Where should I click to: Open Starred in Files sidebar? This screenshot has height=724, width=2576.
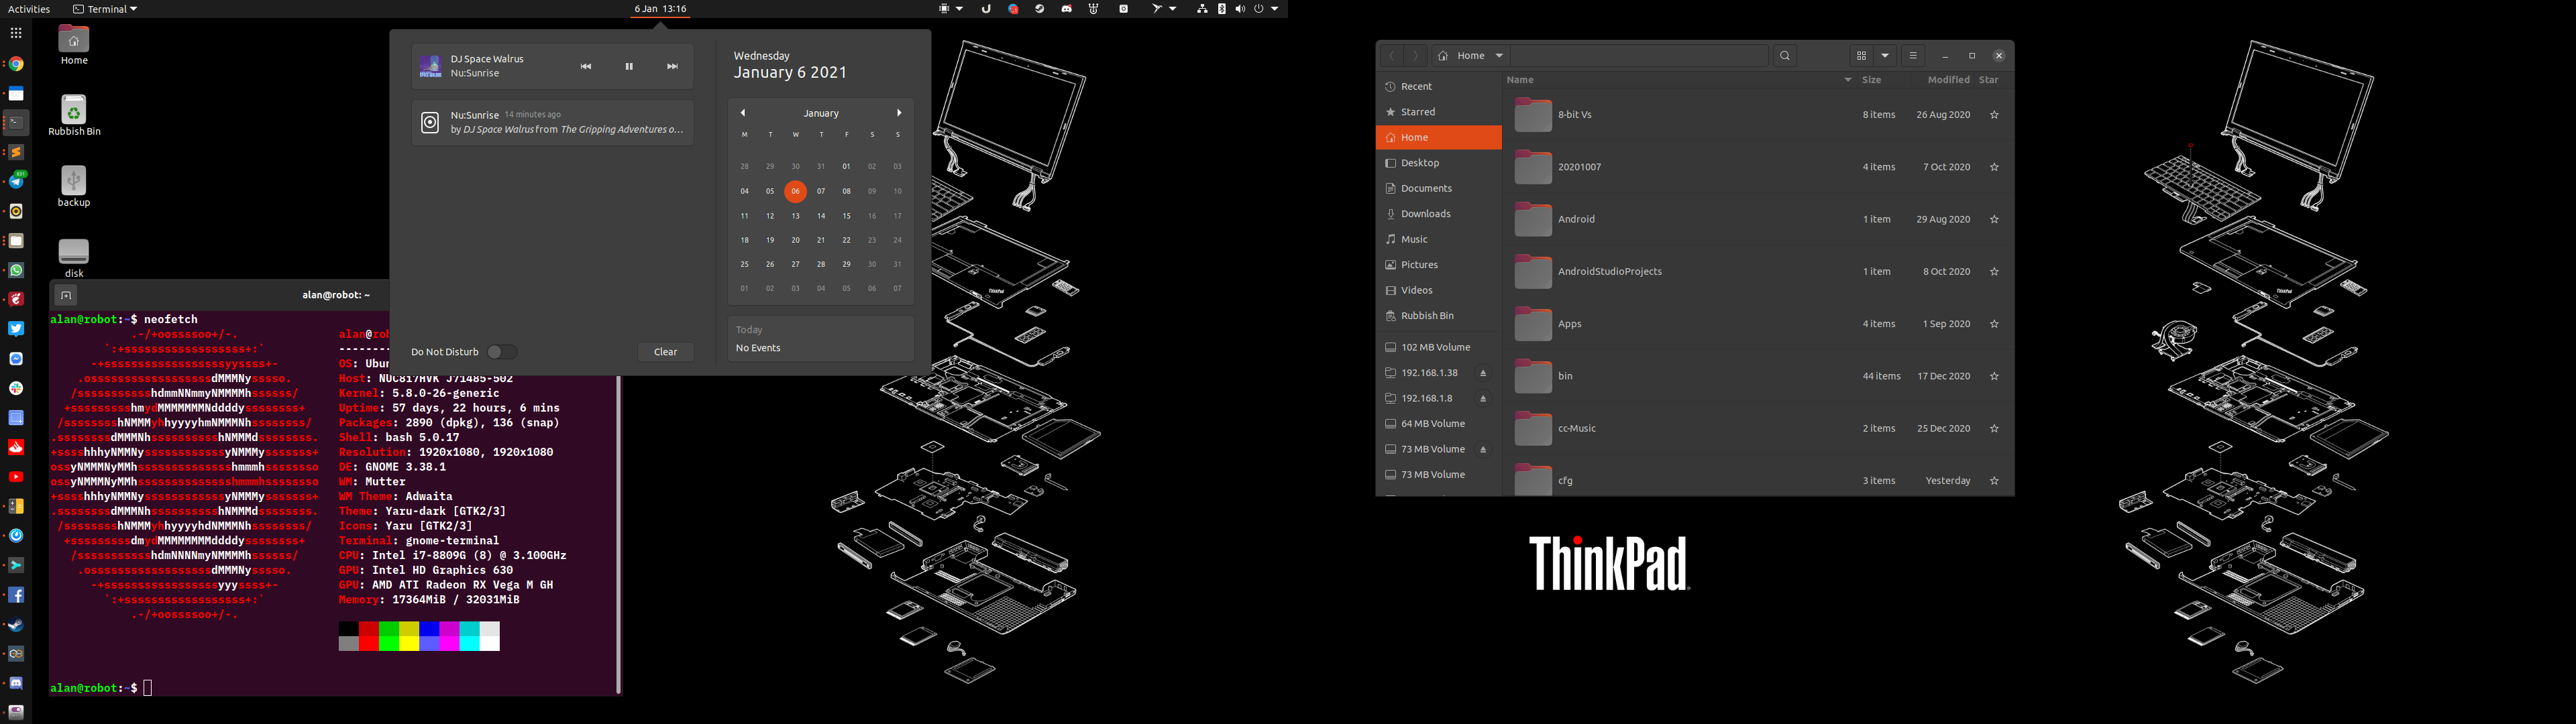1438,112
